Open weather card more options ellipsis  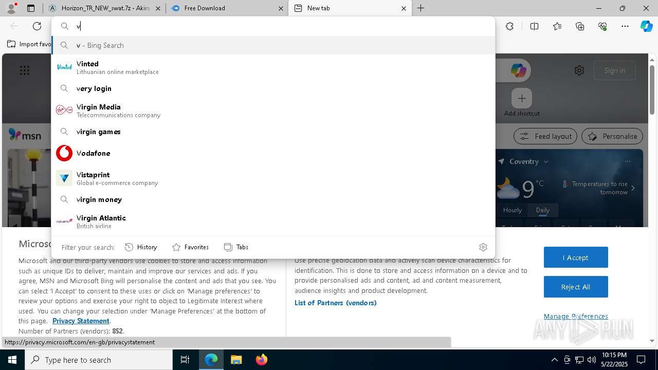coord(628,161)
